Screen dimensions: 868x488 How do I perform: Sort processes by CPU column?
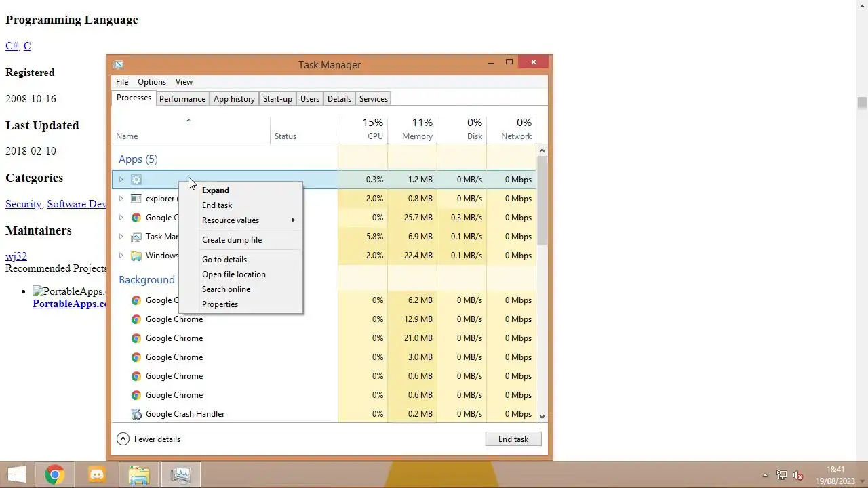363,129
